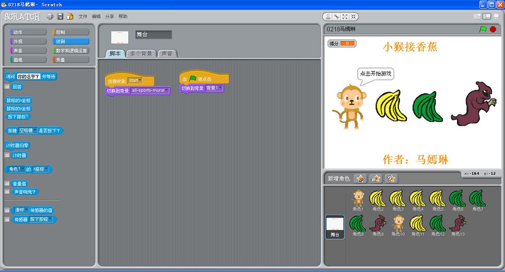Select sprite 角色10 monkey

398,226
